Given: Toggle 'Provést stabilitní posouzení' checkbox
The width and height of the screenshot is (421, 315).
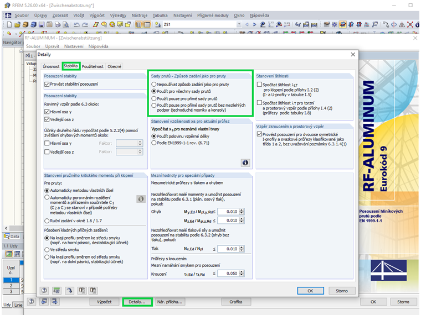Looking at the screenshot, I should click(47, 84).
